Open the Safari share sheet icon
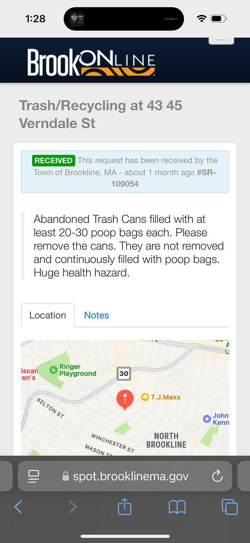The height and width of the screenshot is (543, 250). [x=124, y=507]
